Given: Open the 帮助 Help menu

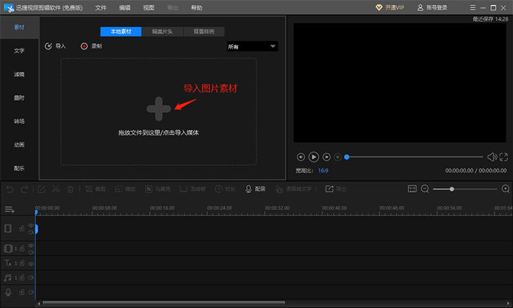Looking at the screenshot, I should click(196, 8).
